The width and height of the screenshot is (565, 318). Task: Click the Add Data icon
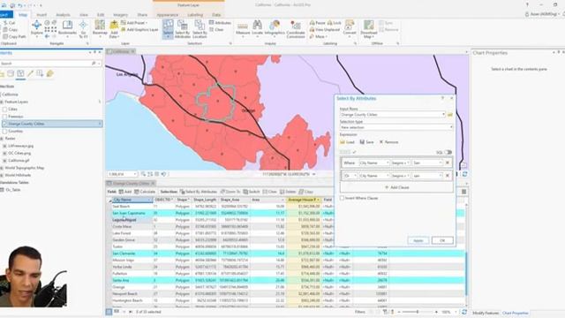point(114,29)
